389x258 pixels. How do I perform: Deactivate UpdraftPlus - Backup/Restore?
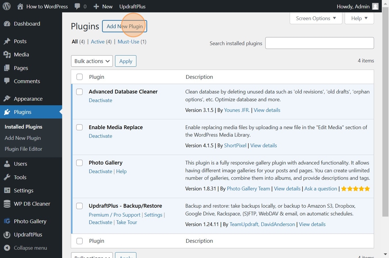100,222
